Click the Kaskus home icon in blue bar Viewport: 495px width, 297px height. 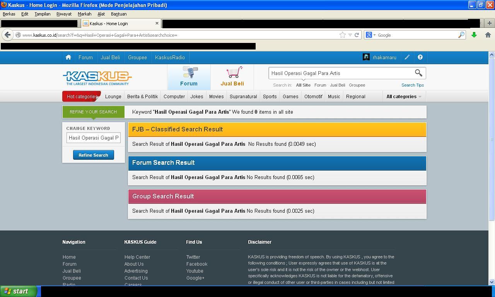pyautogui.click(x=68, y=57)
